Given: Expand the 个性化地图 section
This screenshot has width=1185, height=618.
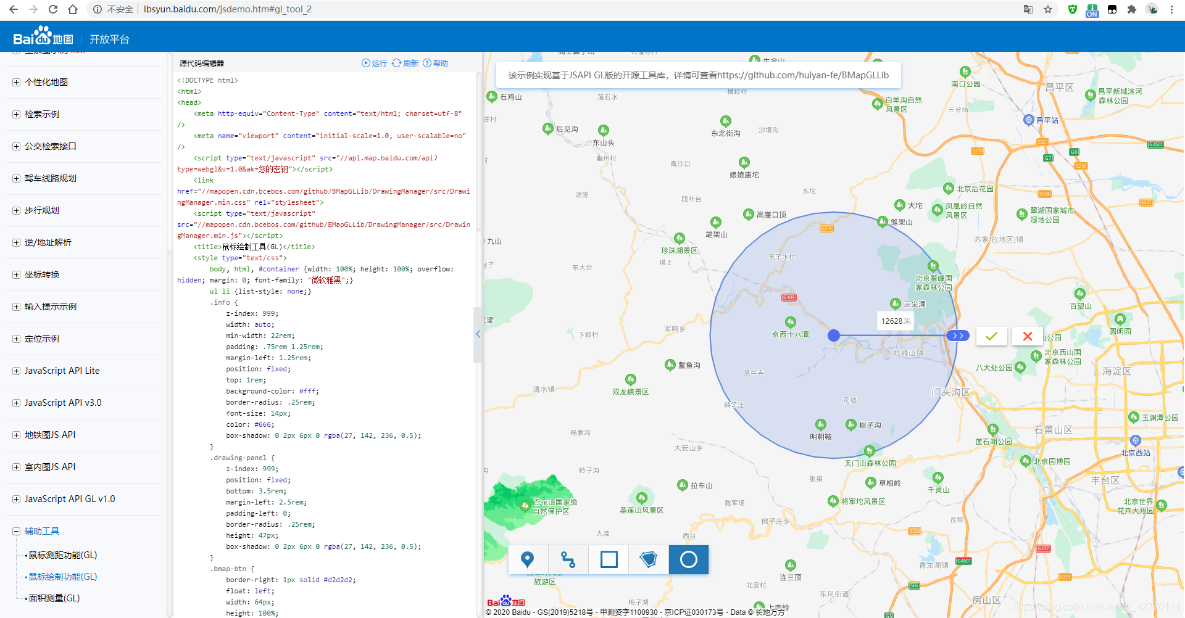Looking at the screenshot, I should click(x=17, y=82).
